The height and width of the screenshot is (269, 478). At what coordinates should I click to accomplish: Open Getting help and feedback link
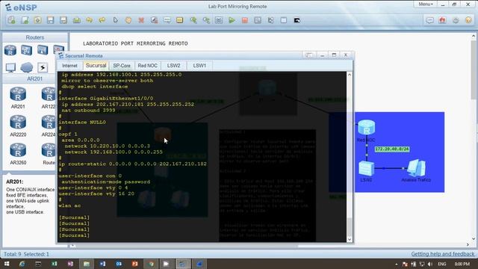[x=443, y=254]
